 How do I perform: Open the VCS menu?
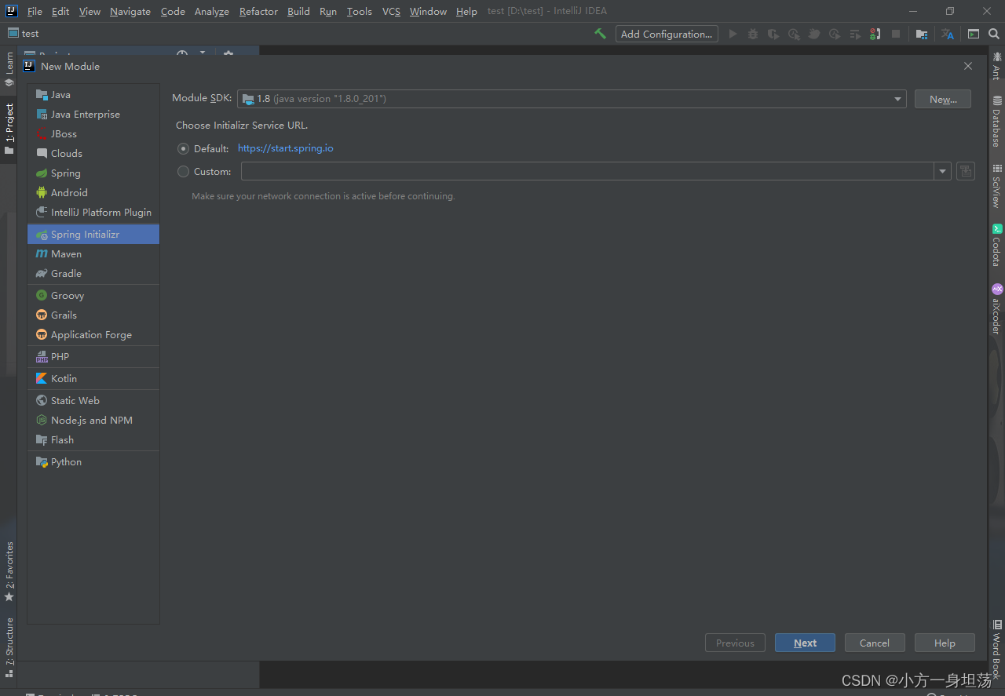pyautogui.click(x=391, y=11)
